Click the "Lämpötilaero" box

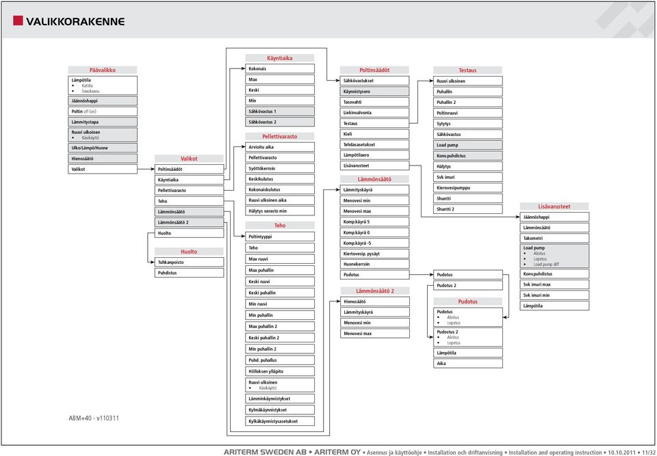point(374,155)
